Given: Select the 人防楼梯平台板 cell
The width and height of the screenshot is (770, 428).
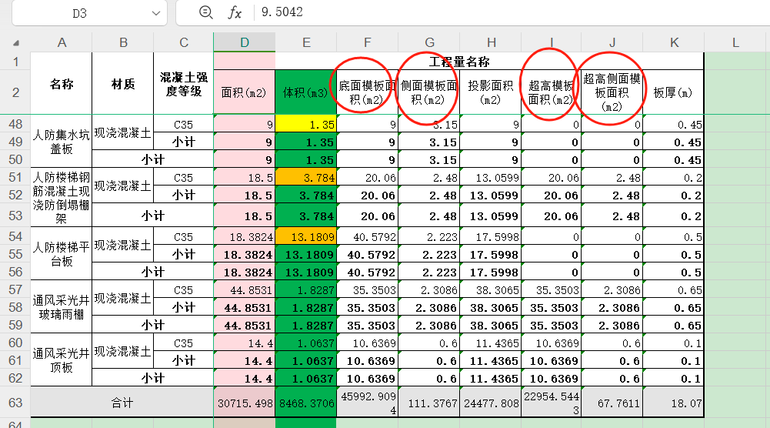Looking at the screenshot, I should pos(62,254).
